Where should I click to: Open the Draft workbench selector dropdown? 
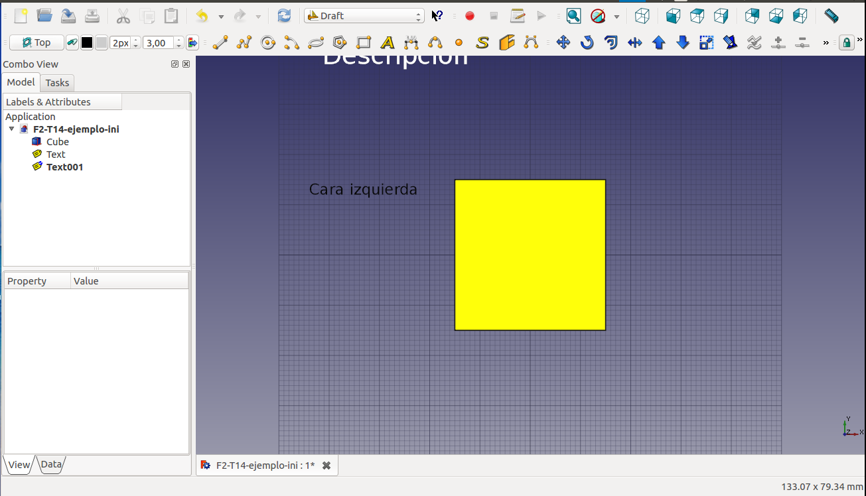coord(364,16)
